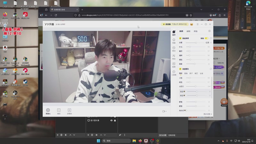
Task: Click Firefox back navigation arrow
Action: point(46,15)
